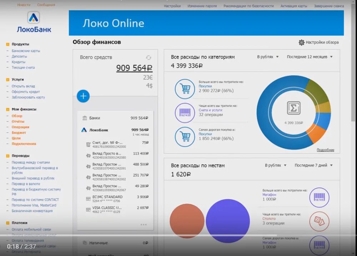Open Банковские карты in sidebar
357x256 pixels.
pyautogui.click(x=26, y=51)
